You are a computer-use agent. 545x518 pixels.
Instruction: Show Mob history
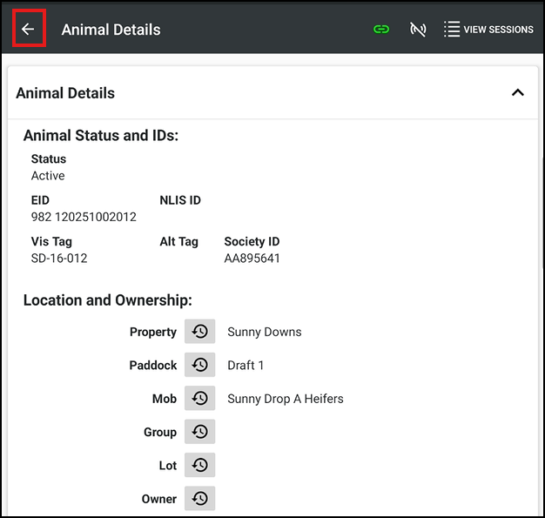pyautogui.click(x=199, y=399)
